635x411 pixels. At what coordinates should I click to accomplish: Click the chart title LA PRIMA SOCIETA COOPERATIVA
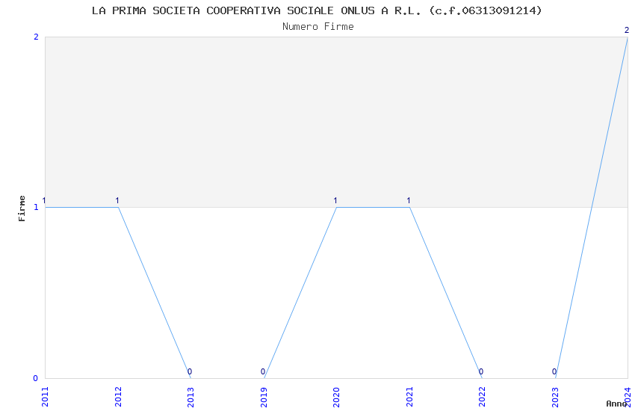317,10
